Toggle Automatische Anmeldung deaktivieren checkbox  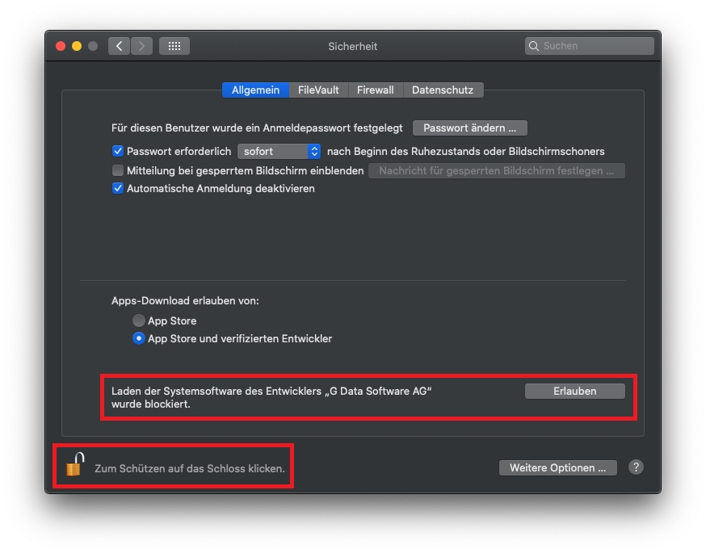coord(117,188)
